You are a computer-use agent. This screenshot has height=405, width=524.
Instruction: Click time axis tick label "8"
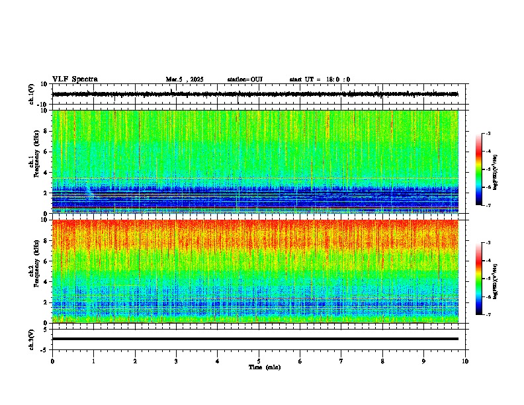(x=382, y=361)
